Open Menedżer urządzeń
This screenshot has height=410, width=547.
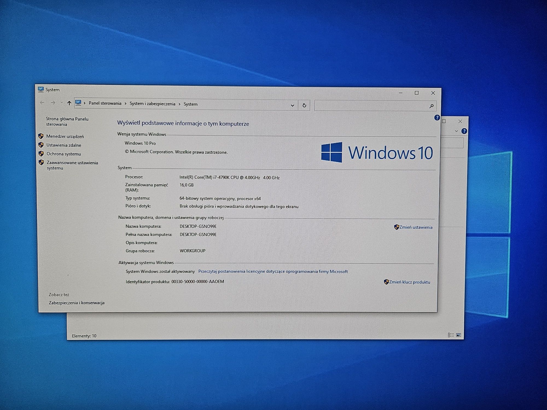click(x=65, y=136)
